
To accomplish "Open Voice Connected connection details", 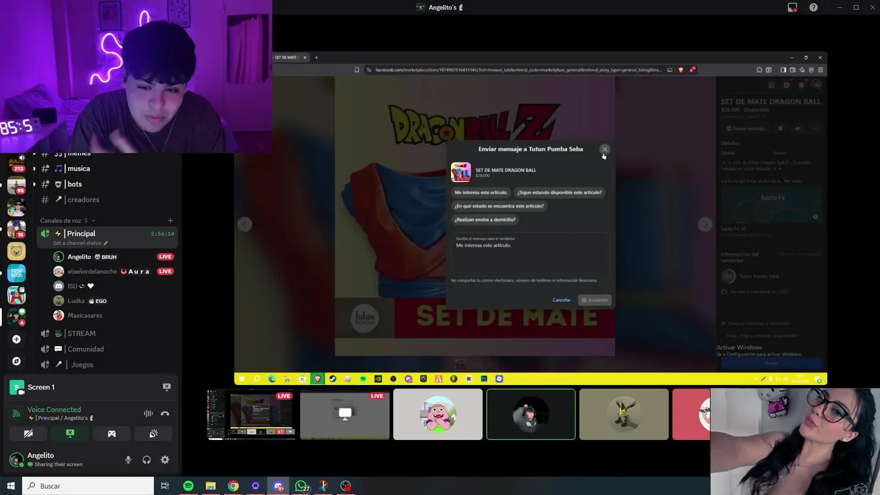I will (x=54, y=410).
